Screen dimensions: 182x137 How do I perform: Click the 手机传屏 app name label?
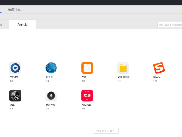tap(15, 77)
